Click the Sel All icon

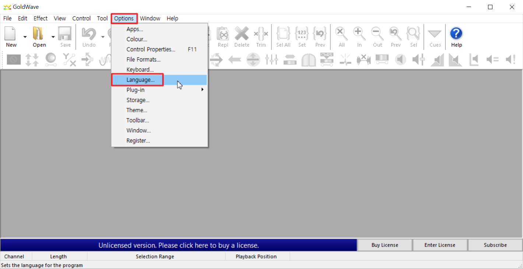(283, 34)
